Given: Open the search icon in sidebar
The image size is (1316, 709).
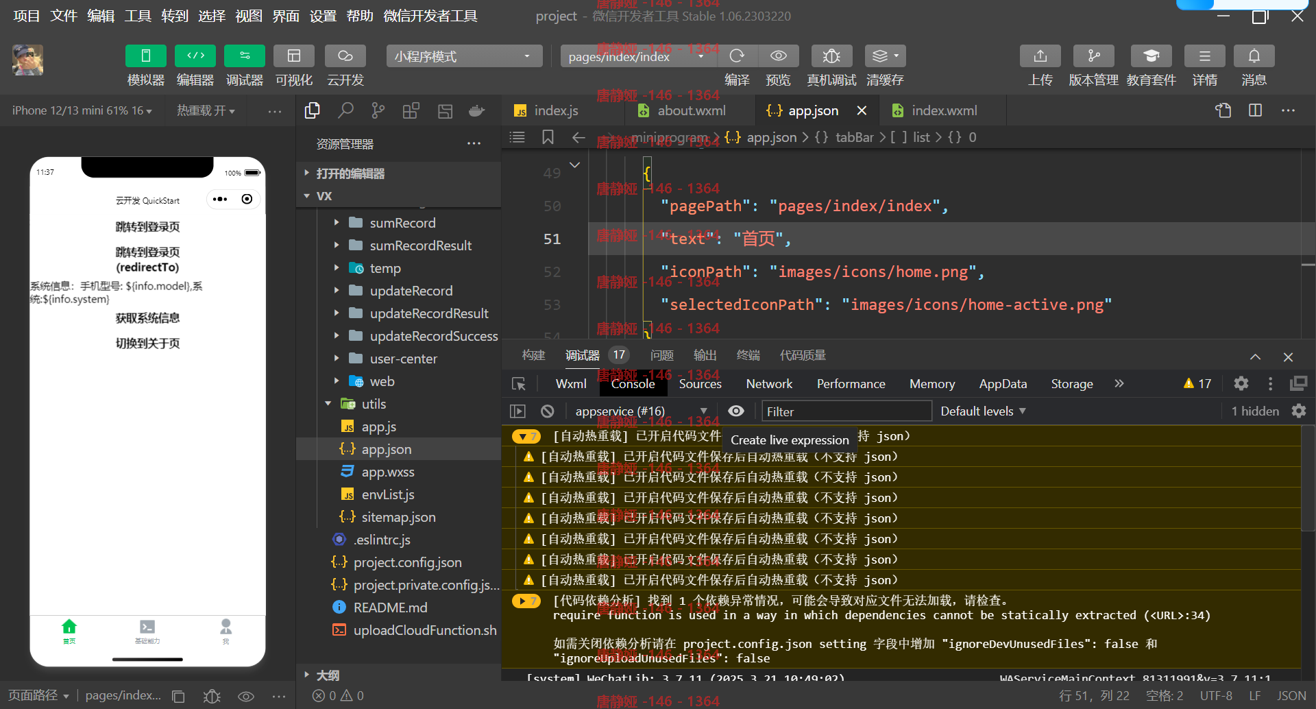Looking at the screenshot, I should (x=345, y=110).
